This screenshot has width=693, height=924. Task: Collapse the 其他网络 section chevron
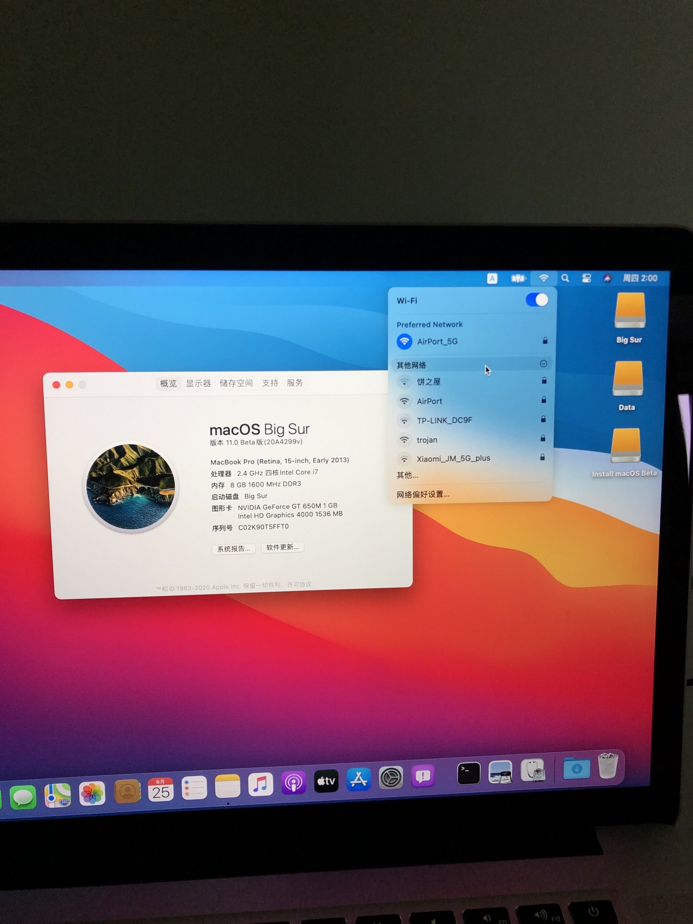pyautogui.click(x=543, y=364)
